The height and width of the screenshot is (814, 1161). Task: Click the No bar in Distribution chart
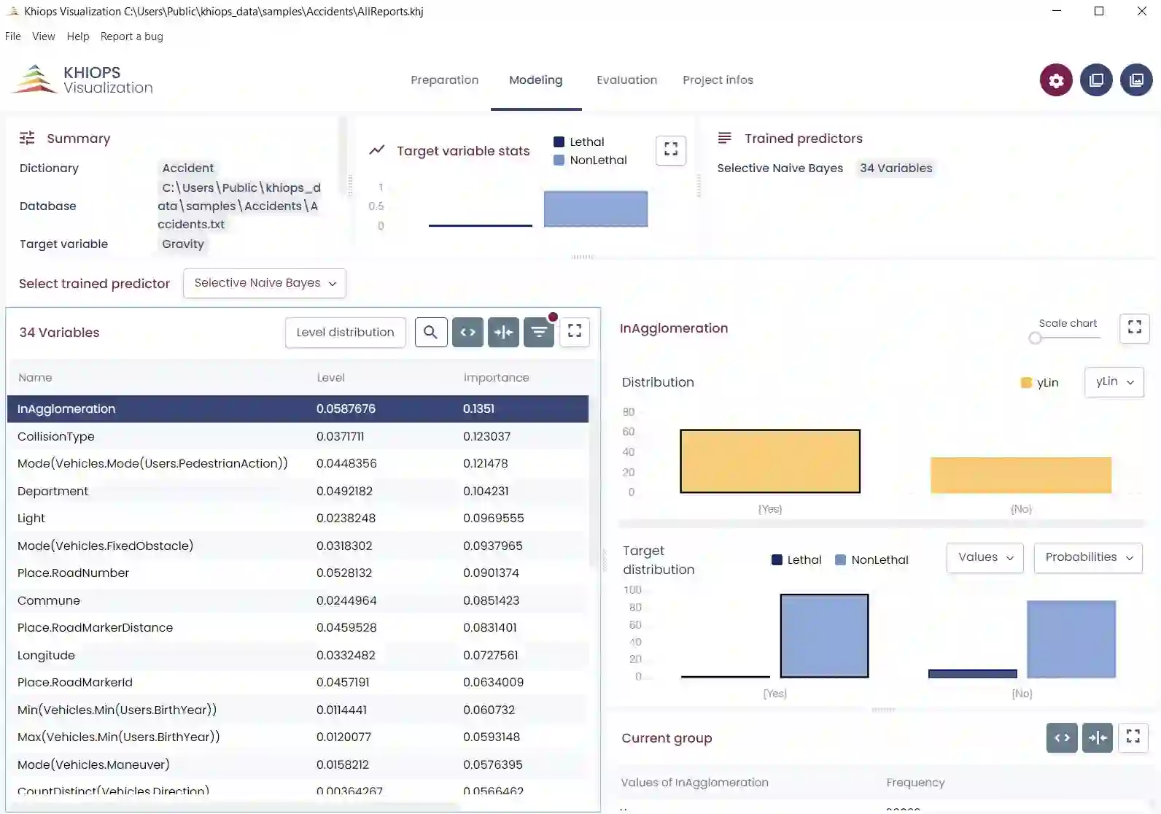1021,475
